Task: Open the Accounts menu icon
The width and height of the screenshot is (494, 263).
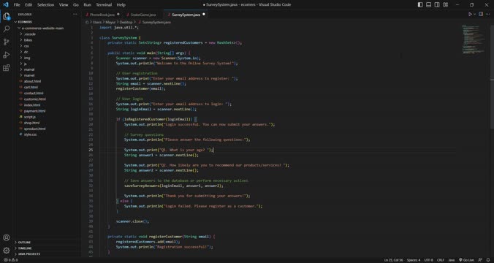Action: 7,237
